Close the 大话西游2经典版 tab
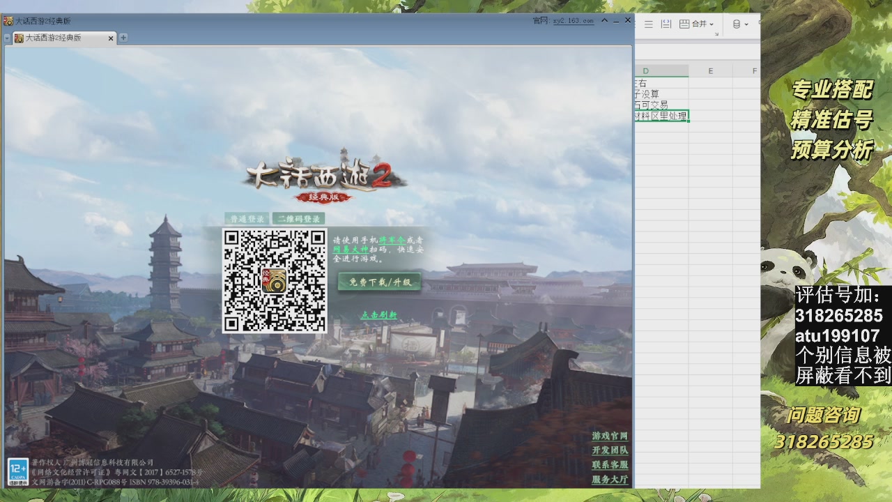Image resolution: width=892 pixels, height=502 pixels. click(x=111, y=38)
